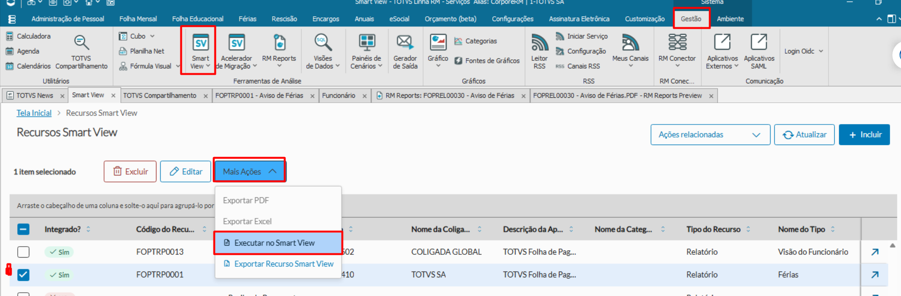Expand the Login Oidc dropdown
Viewport: 901px width, 296px height.
[804, 51]
